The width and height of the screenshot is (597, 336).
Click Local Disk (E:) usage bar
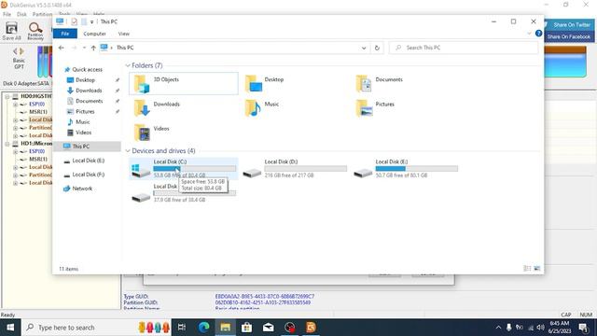[417, 168]
